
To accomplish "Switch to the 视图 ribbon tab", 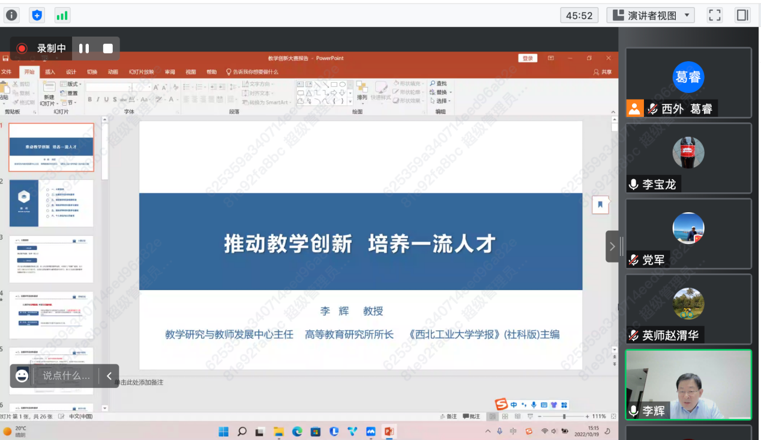I will point(191,72).
